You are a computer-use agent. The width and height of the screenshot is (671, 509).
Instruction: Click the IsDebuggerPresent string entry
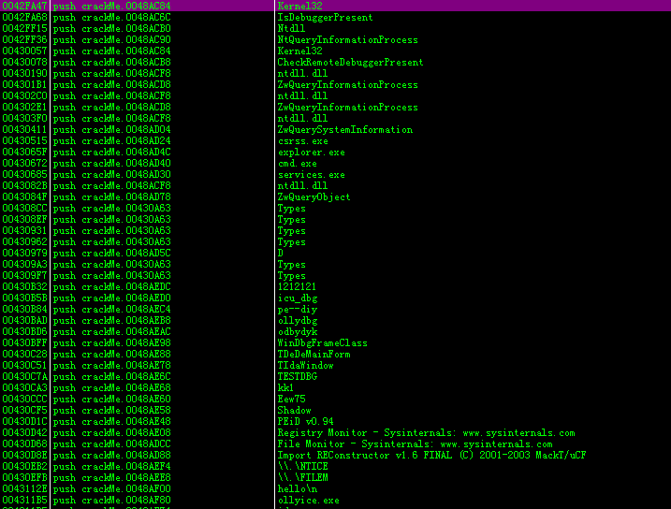pyautogui.click(x=325, y=18)
